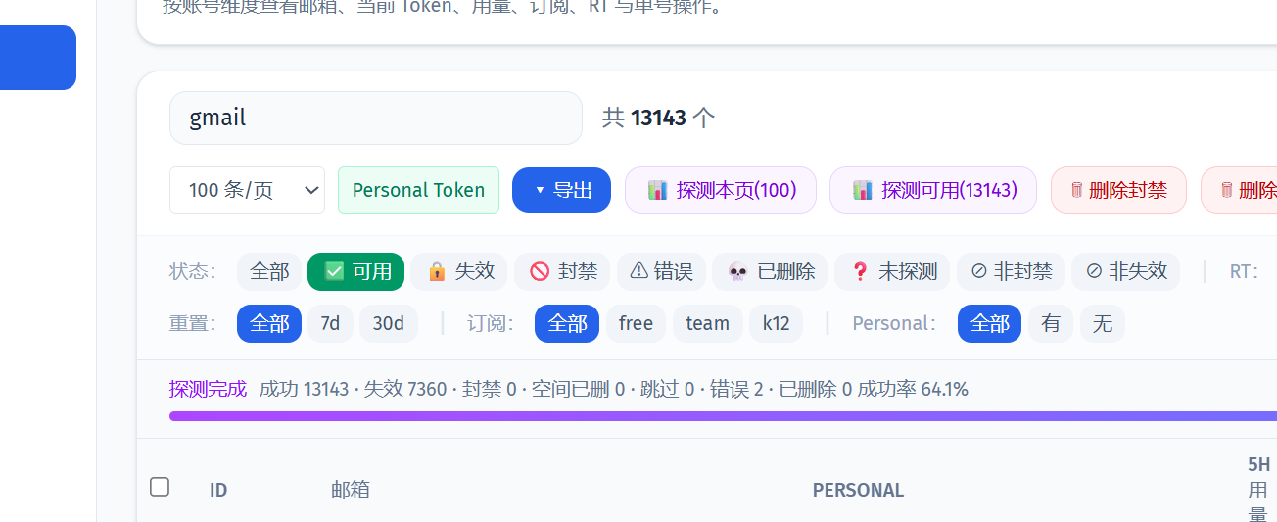Screen dimensions: 1277x522
Task: Click the bar chart icon on 探测可用
Action: [x=862, y=190]
